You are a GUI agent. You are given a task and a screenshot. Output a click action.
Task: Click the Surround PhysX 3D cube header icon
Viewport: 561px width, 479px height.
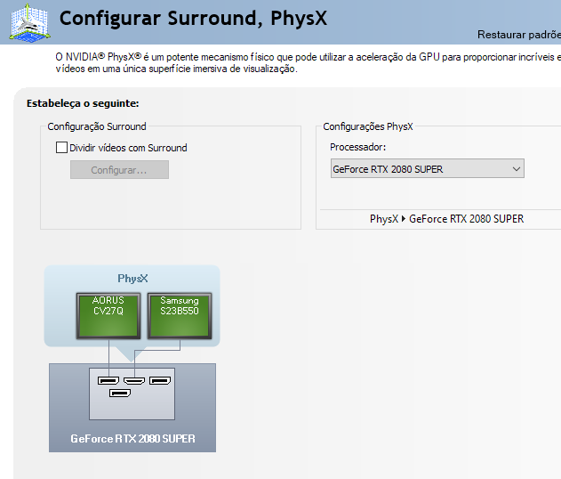(29, 22)
